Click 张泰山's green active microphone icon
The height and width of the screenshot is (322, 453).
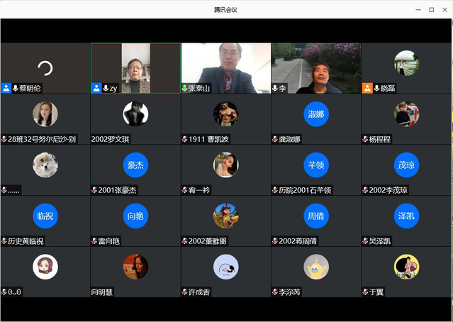pos(185,89)
